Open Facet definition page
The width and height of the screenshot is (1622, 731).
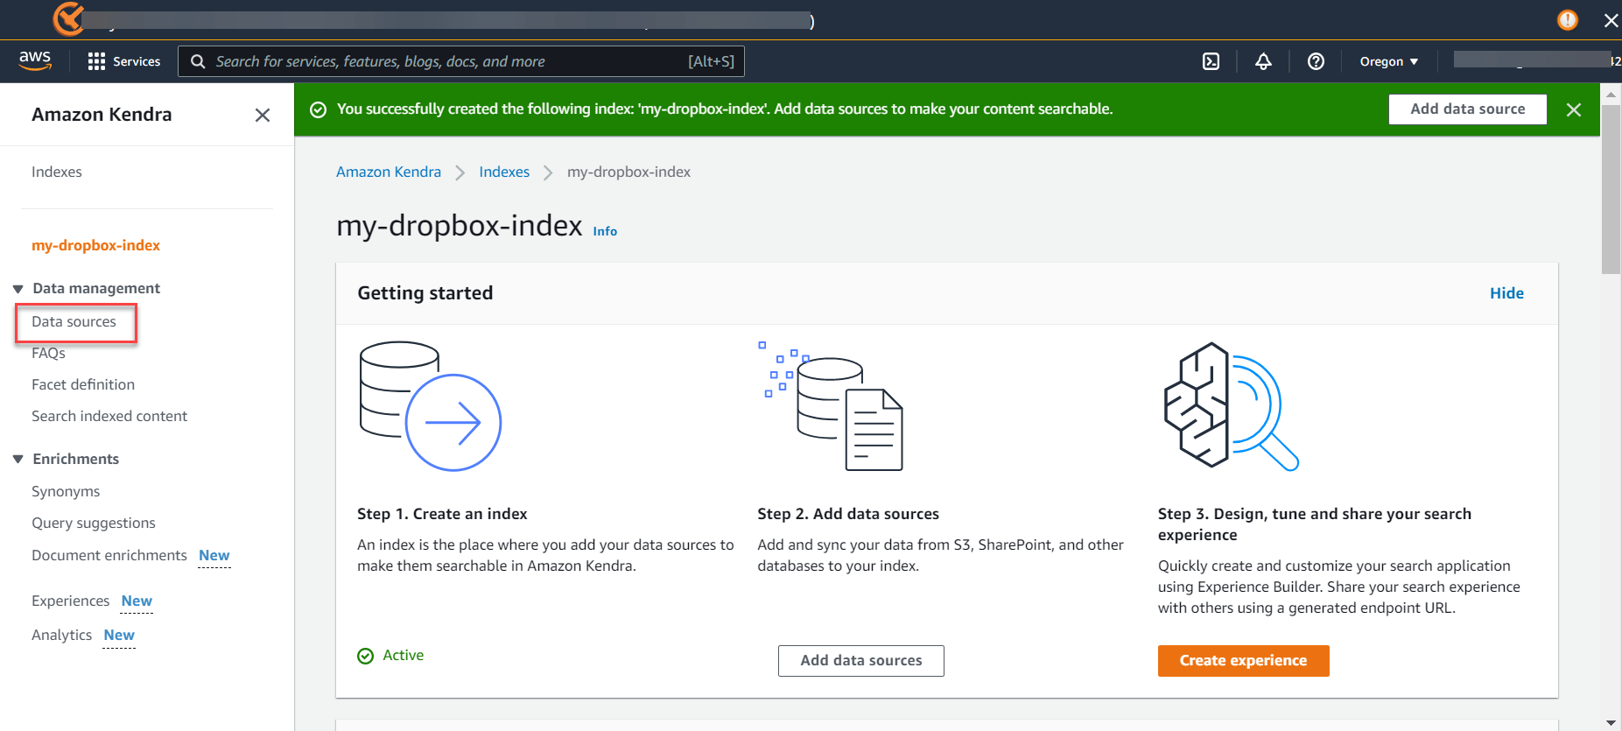pos(83,385)
